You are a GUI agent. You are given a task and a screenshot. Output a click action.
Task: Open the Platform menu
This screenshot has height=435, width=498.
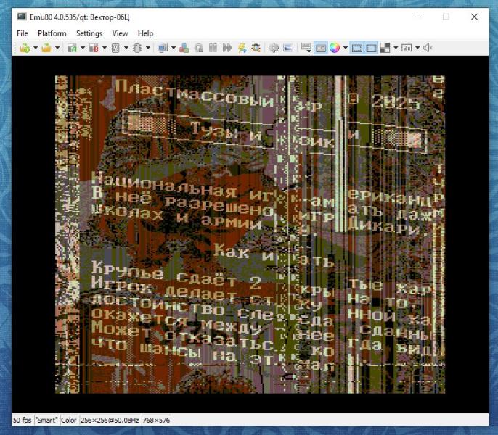pyautogui.click(x=52, y=33)
